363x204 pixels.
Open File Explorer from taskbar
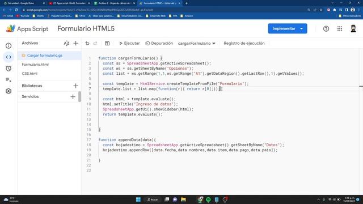tap(183, 199)
